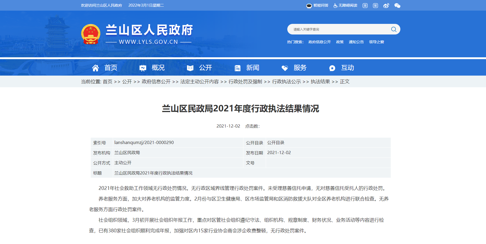This screenshot has width=486, height=244.
Task: Click the date under the heading
Action: pos(228,126)
